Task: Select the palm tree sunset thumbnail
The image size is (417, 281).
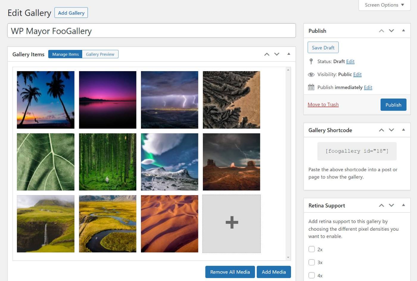Action: [46, 100]
